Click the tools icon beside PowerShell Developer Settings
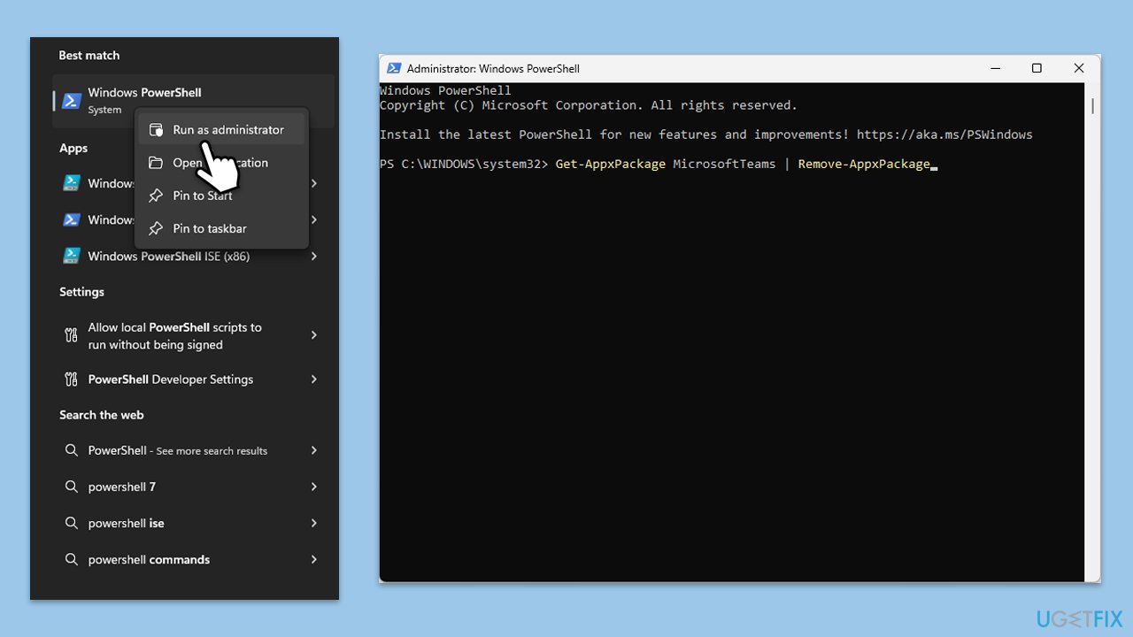The height and width of the screenshot is (637, 1133). point(71,379)
